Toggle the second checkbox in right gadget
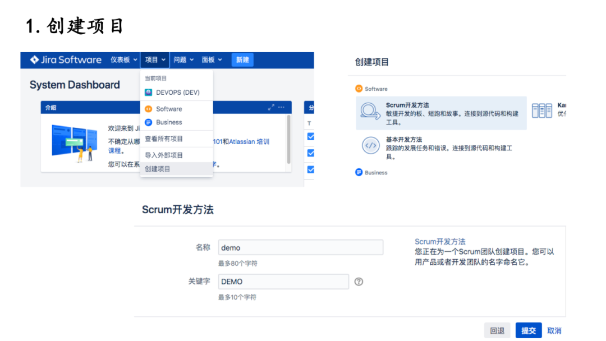This screenshot has width=606, height=341. pyautogui.click(x=311, y=153)
